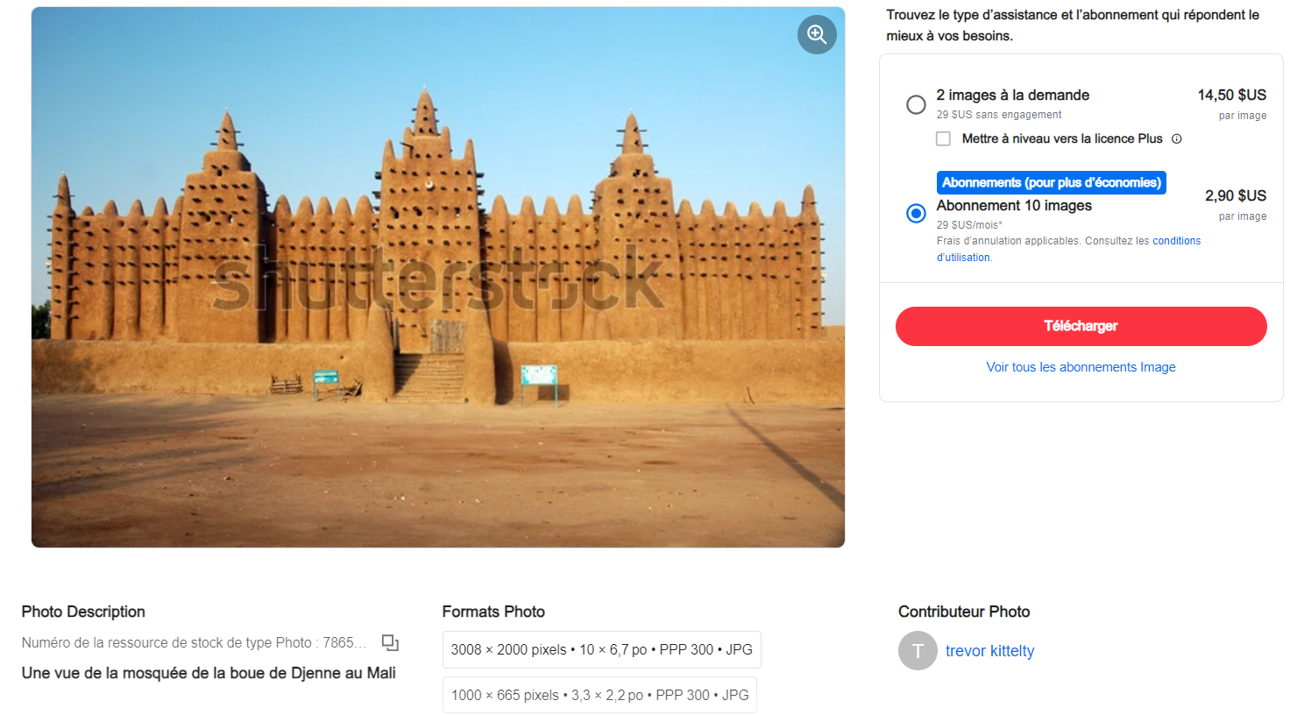
Task: Select the Abonnement 10 images radio button
Action: [x=916, y=213]
